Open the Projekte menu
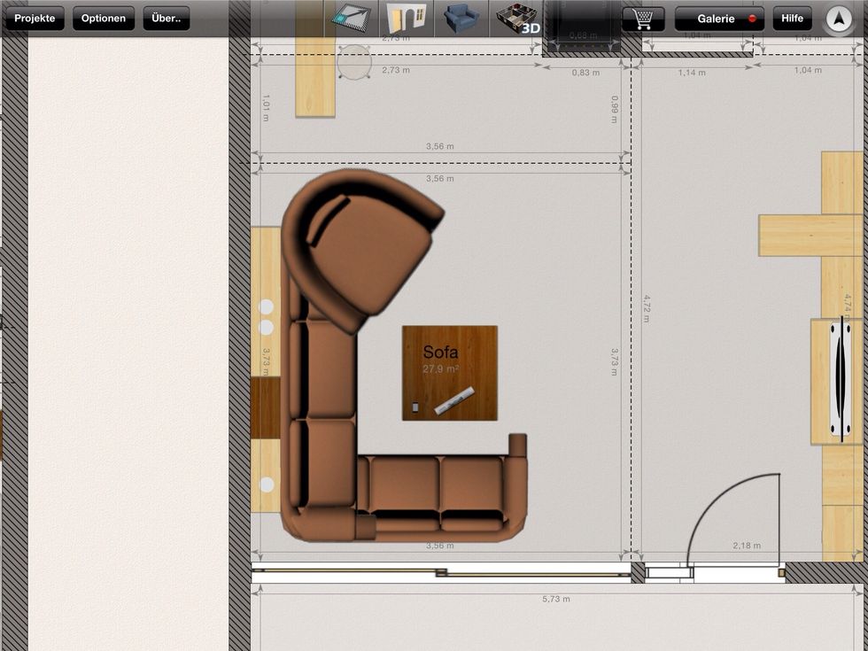The height and width of the screenshot is (651, 868). coord(35,19)
